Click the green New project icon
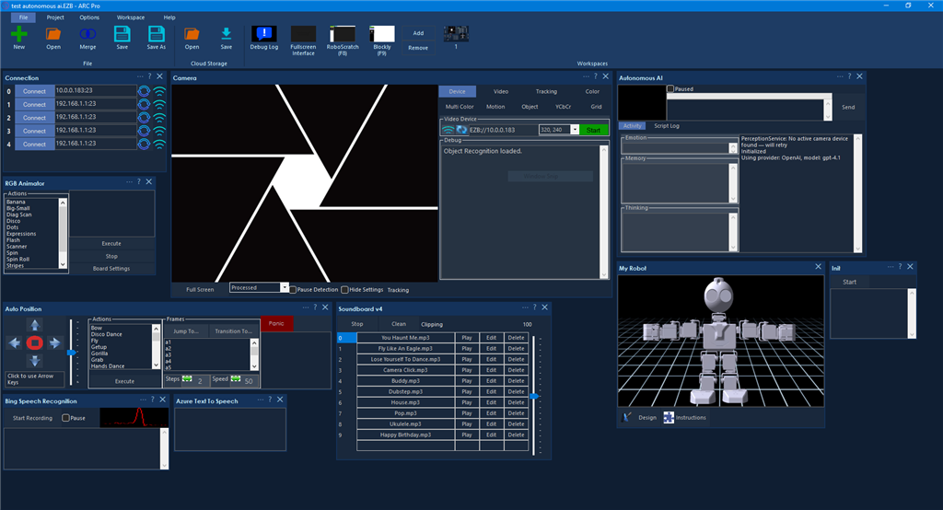 coord(19,34)
